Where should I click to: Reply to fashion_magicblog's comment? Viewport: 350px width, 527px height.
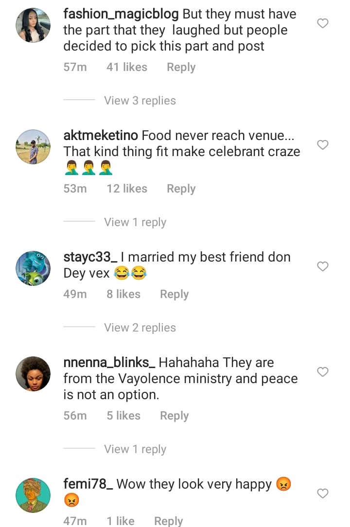click(181, 67)
